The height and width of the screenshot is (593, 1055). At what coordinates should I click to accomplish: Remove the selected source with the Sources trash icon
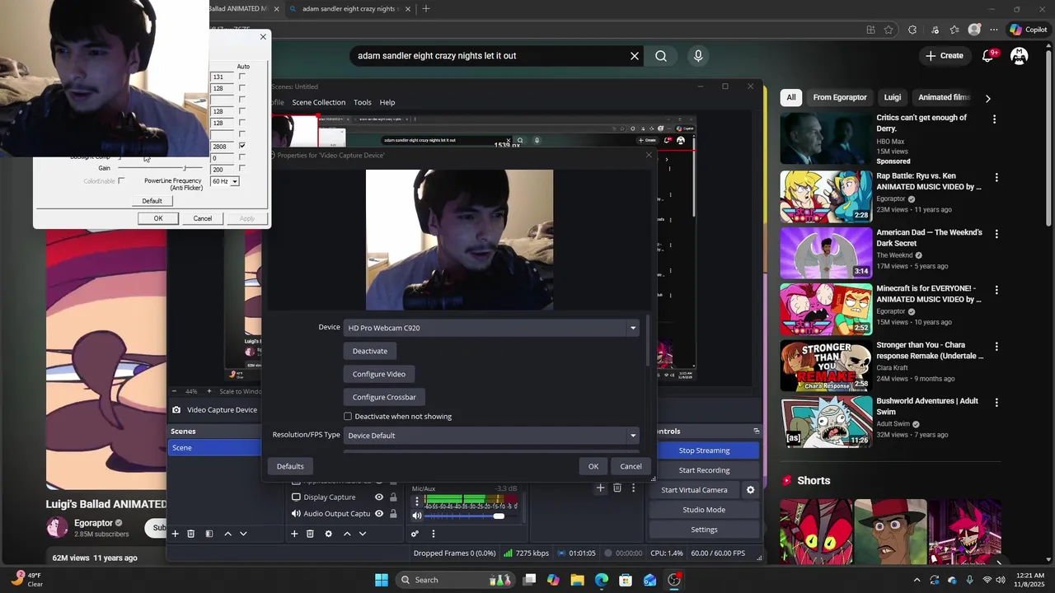310,534
